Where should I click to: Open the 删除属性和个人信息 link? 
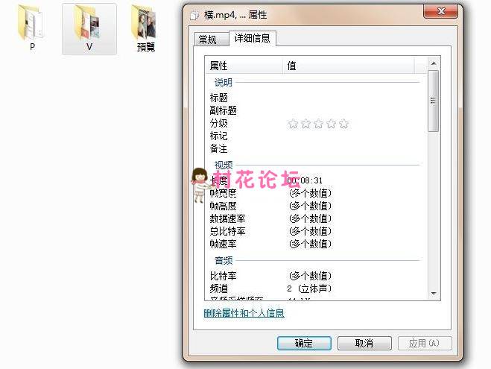(x=244, y=313)
